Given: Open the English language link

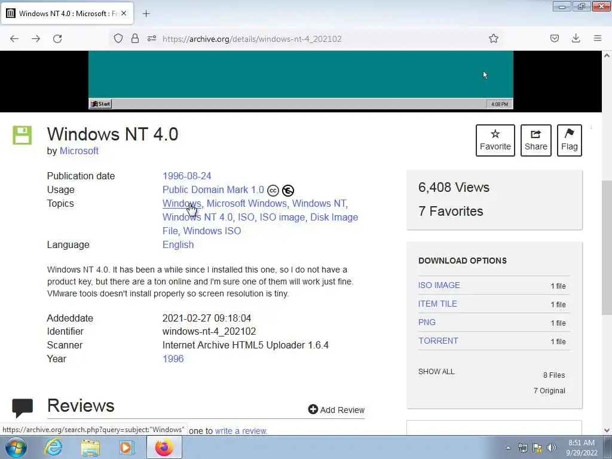Looking at the screenshot, I should [x=178, y=244].
